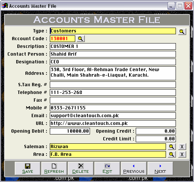The width and height of the screenshot is (194, 182).
Task: Select the Opening Debit amount field
Action: tap(70, 131)
